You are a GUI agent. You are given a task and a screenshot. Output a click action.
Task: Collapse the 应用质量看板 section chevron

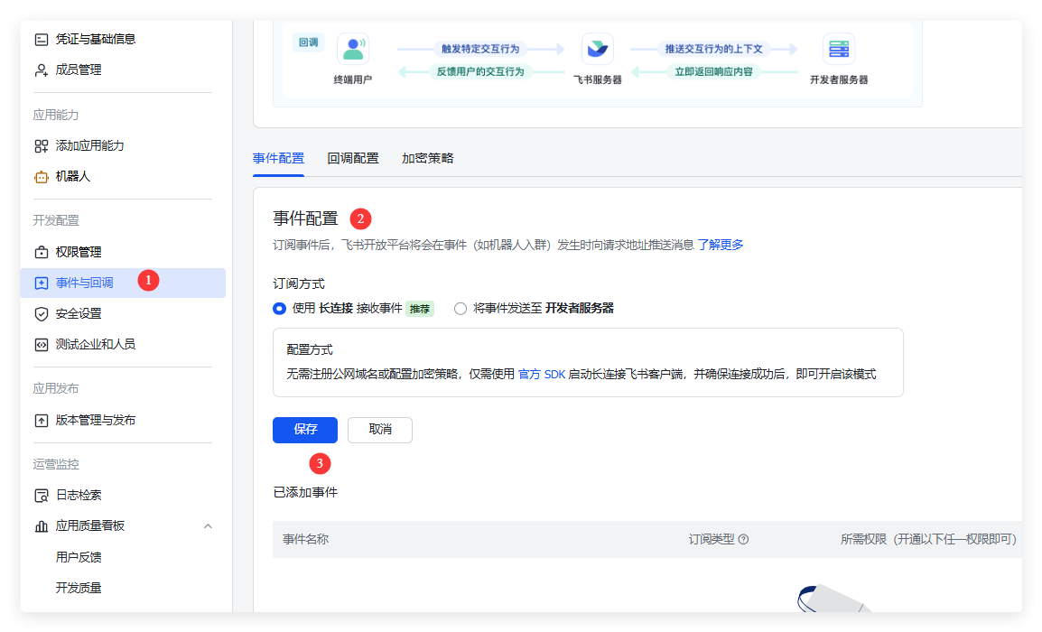pyautogui.click(x=208, y=525)
